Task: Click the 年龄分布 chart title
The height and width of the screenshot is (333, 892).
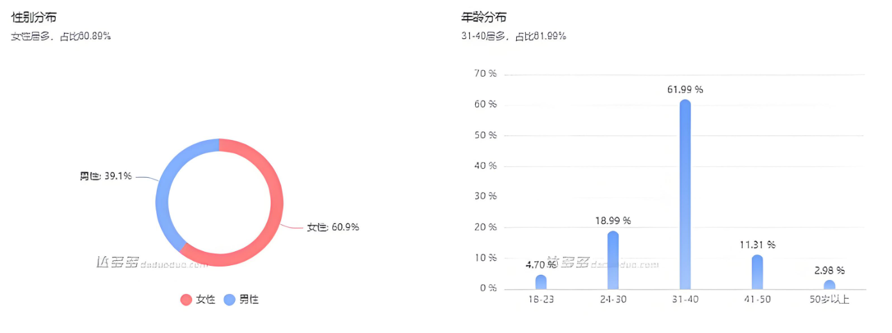Action: pos(484,17)
